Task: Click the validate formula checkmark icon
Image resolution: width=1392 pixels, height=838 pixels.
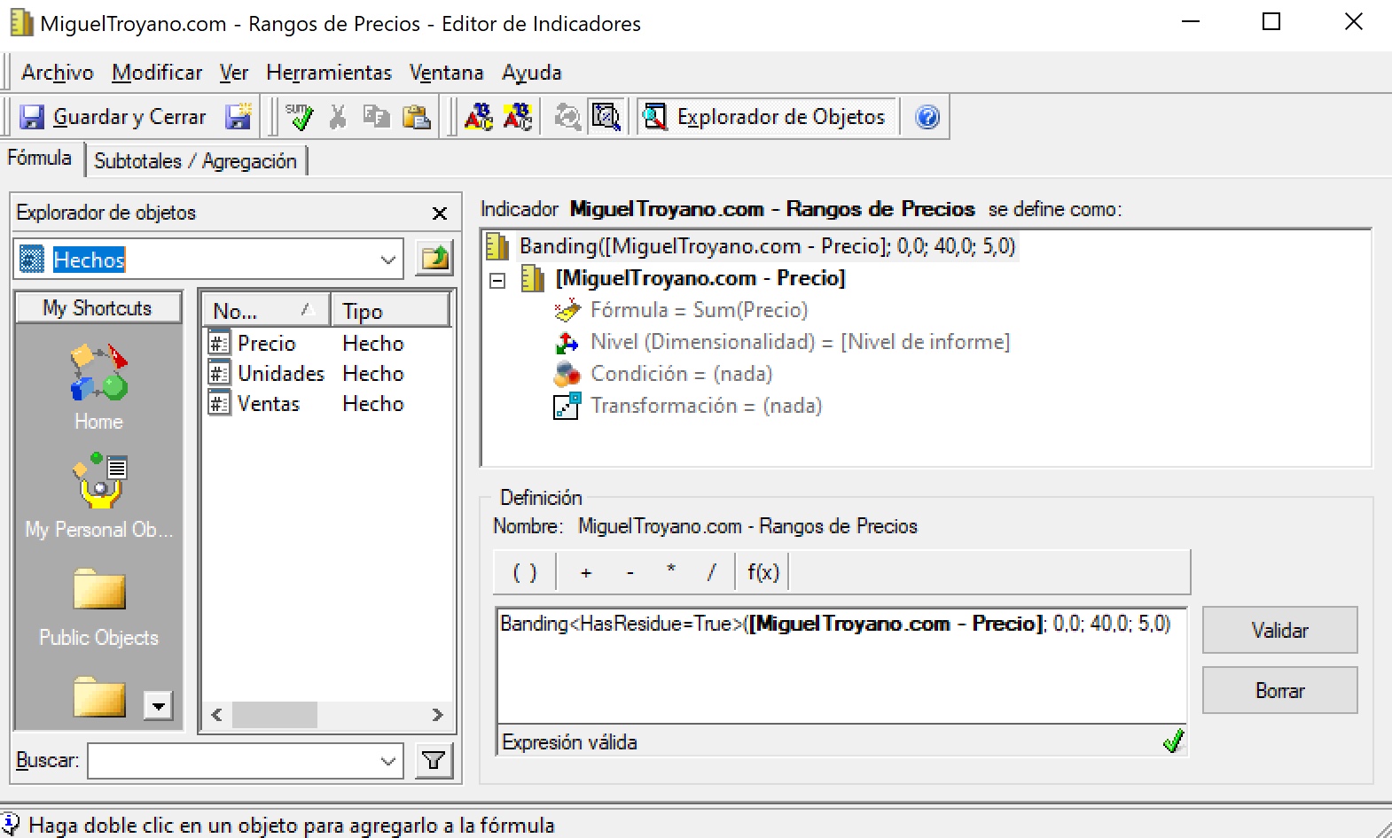Action: [299, 117]
